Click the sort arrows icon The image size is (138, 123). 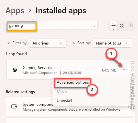[x=73, y=43]
